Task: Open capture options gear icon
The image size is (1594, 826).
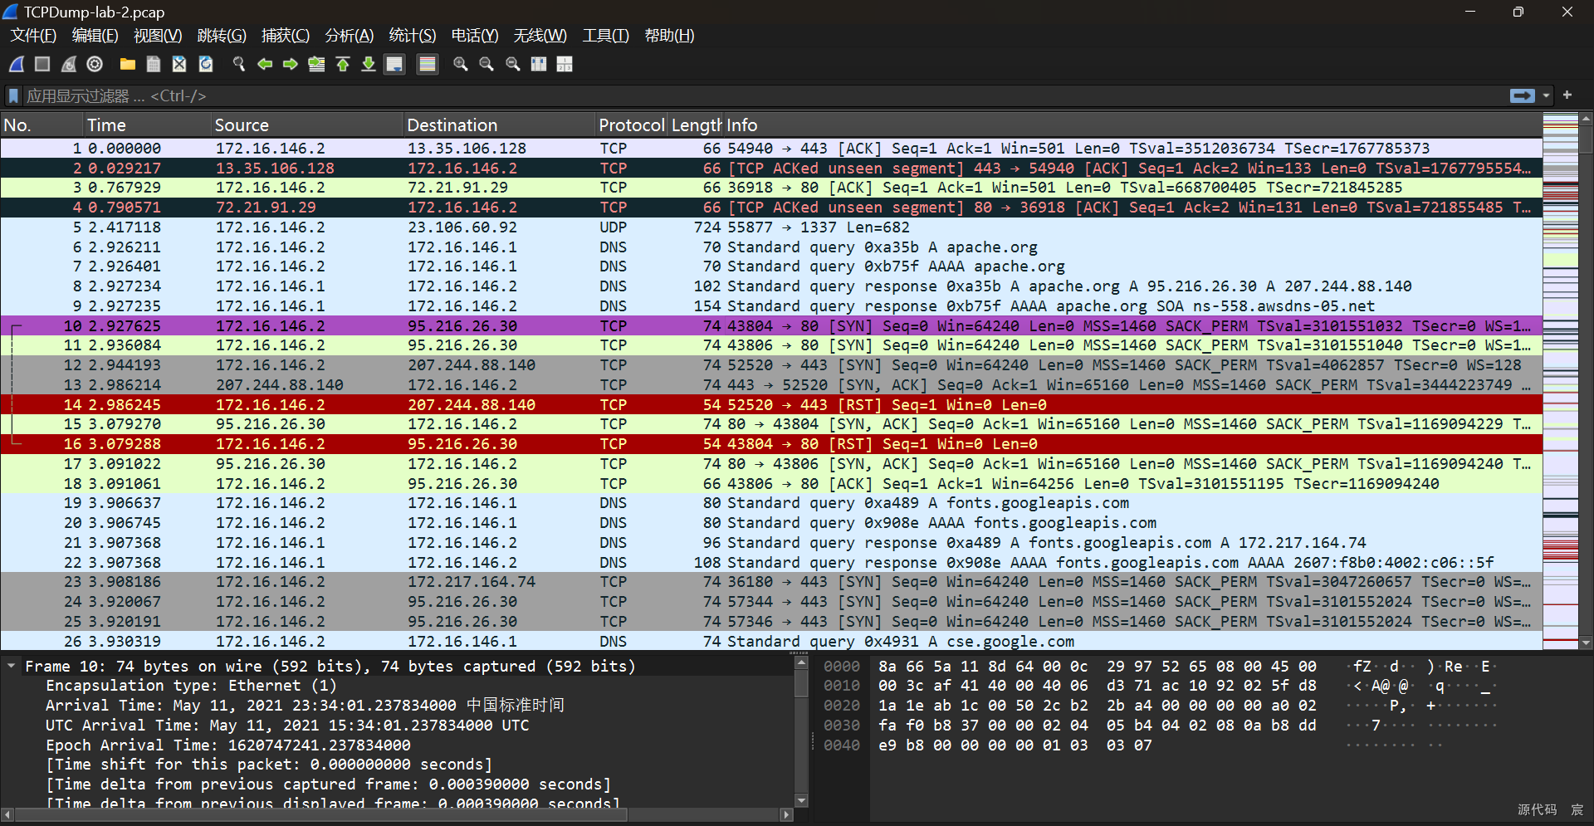Action: [95, 64]
